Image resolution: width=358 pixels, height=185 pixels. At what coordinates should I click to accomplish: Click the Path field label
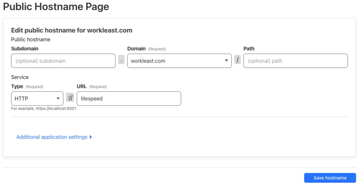click(x=249, y=48)
